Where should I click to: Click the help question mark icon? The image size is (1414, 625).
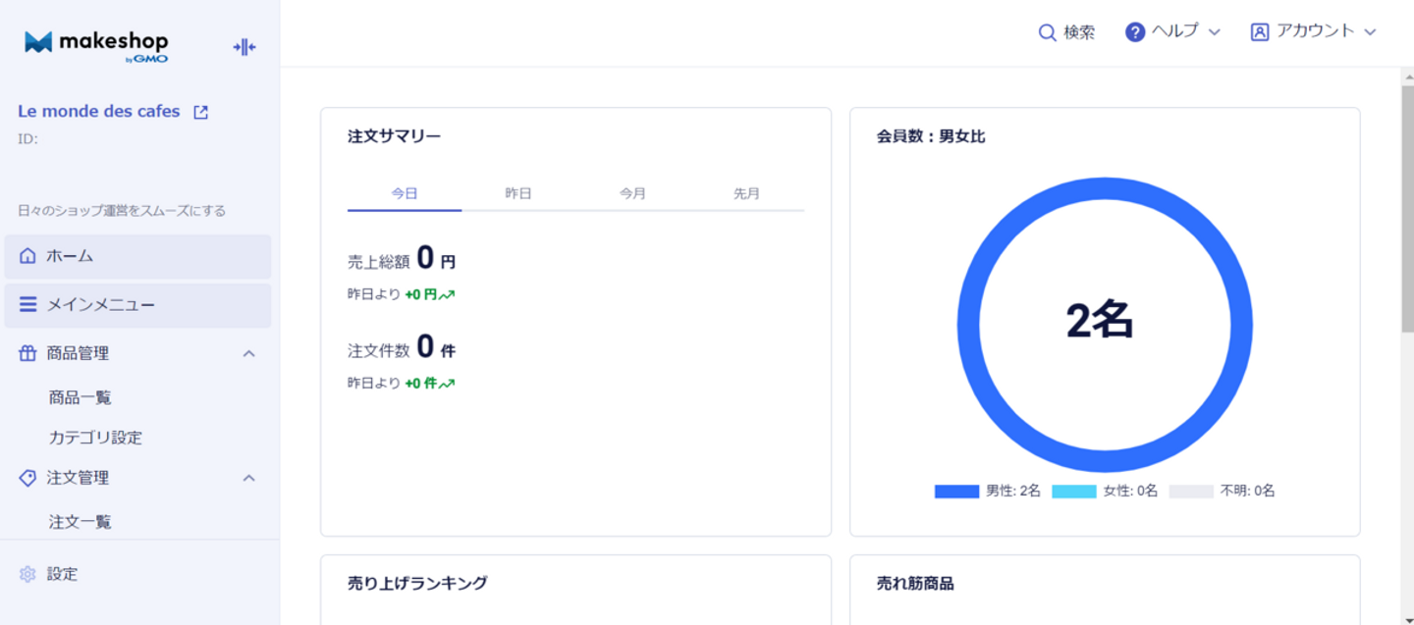(1135, 32)
